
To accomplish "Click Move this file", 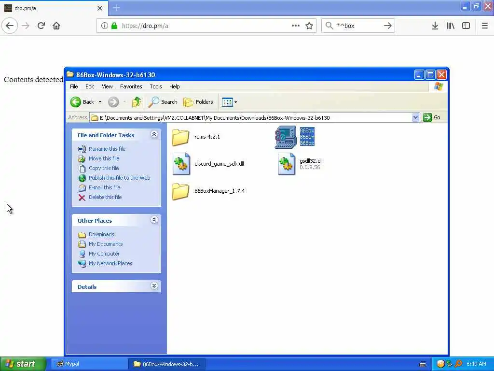I will point(98,158).
